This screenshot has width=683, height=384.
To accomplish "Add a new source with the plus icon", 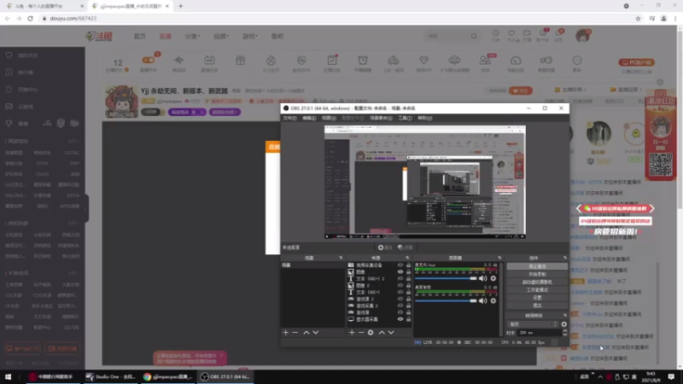I will click(x=352, y=333).
